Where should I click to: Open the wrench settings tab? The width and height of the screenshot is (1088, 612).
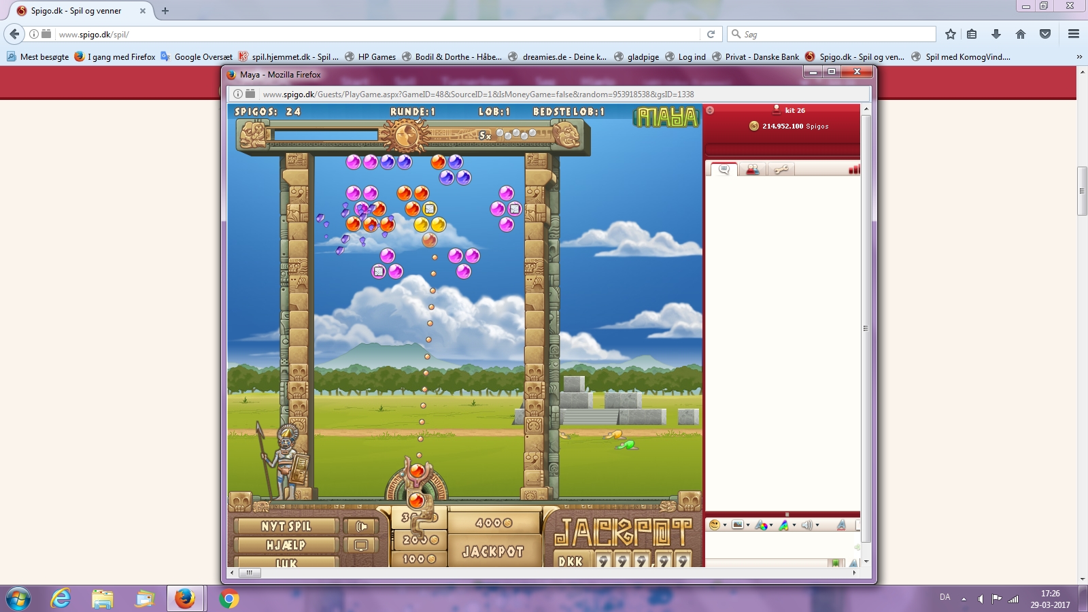click(x=781, y=169)
